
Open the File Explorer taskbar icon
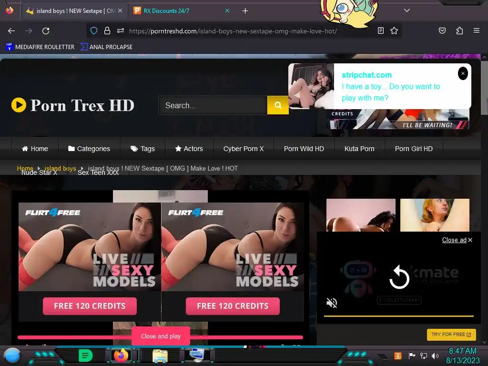[160, 356]
